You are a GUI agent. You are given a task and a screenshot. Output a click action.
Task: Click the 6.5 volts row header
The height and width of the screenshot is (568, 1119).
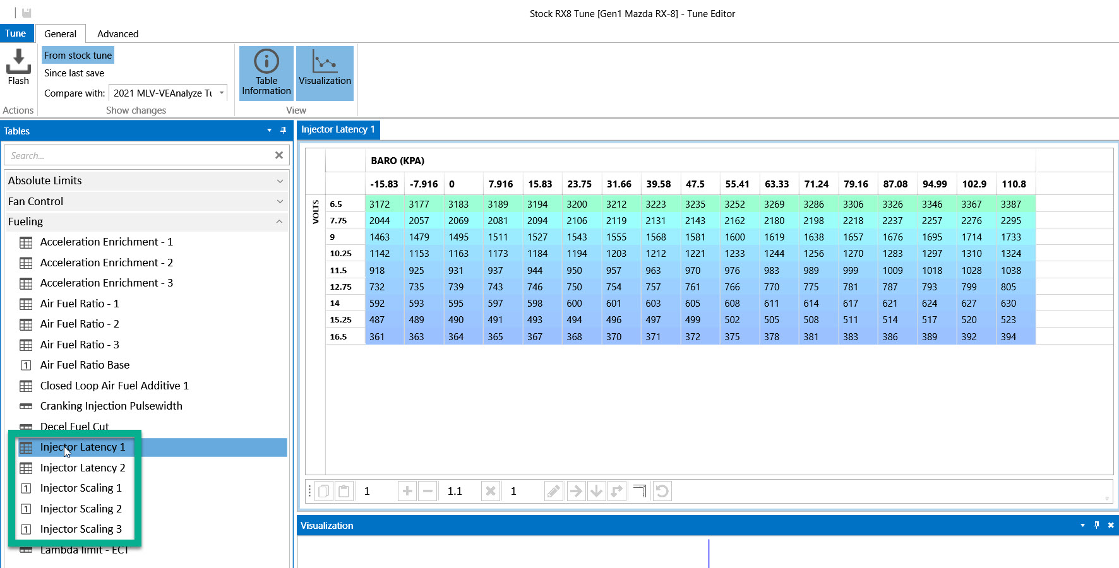coord(345,204)
